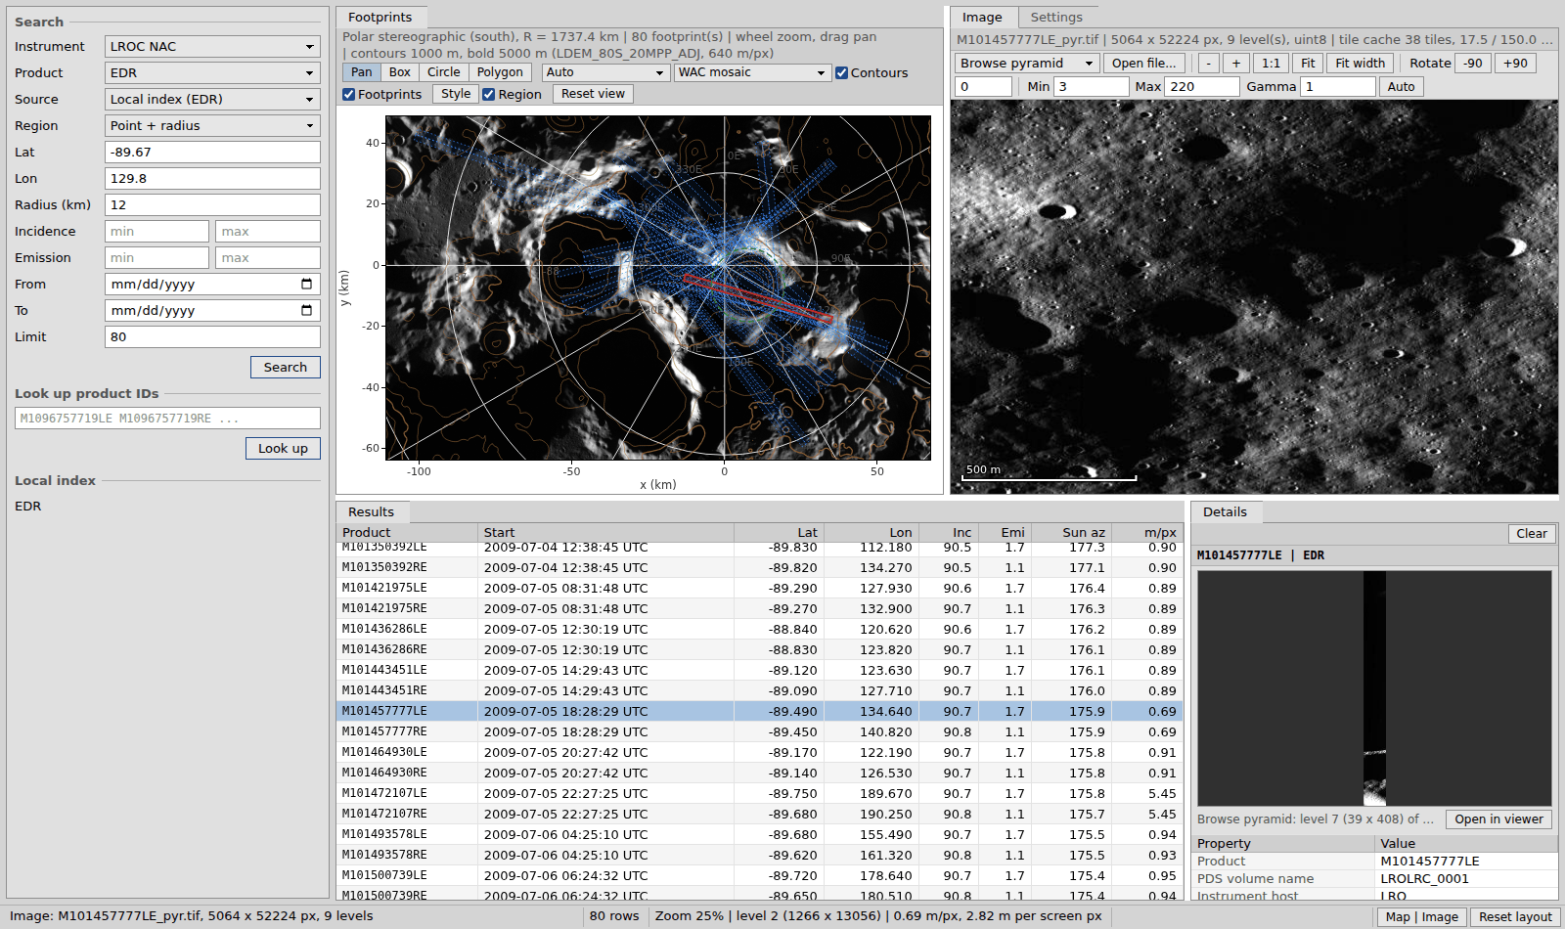The width and height of the screenshot is (1565, 929).
Task: Select the Circle region tool
Action: coord(443,72)
